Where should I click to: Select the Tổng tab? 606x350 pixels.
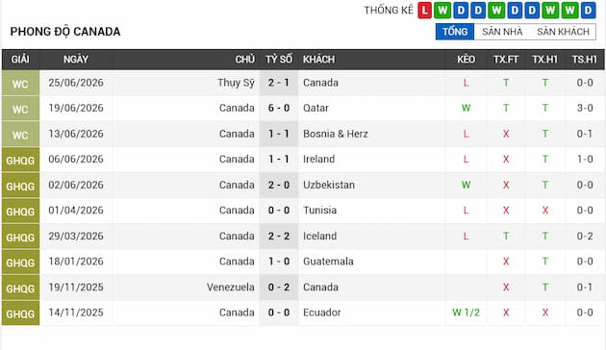455,32
